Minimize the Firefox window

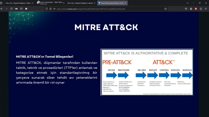(x=193, y=3)
